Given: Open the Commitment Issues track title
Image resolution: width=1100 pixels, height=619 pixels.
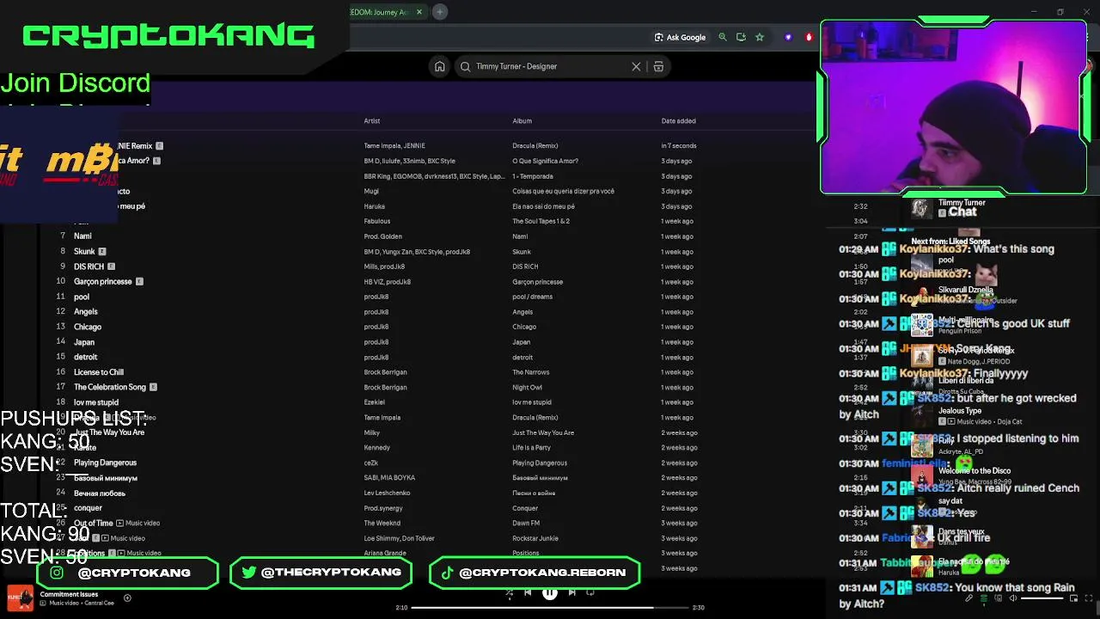Looking at the screenshot, I should [69, 594].
